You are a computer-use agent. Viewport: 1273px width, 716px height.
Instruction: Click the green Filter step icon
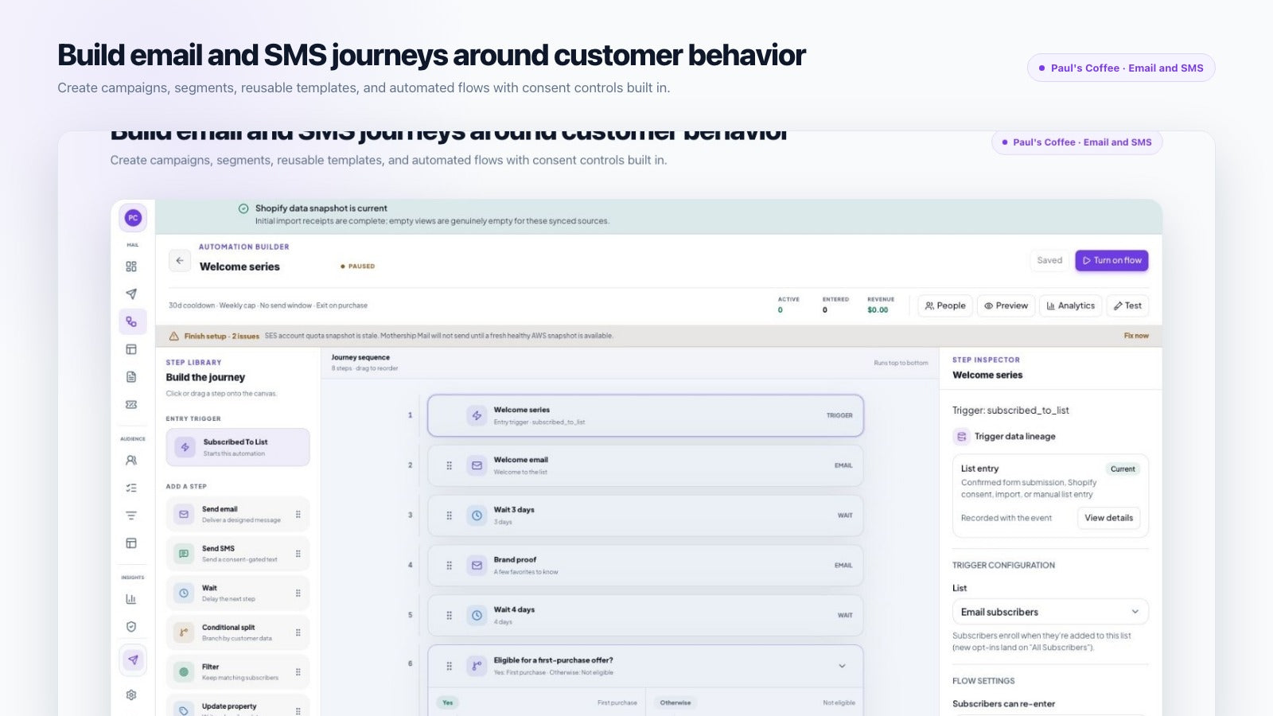coord(184,672)
